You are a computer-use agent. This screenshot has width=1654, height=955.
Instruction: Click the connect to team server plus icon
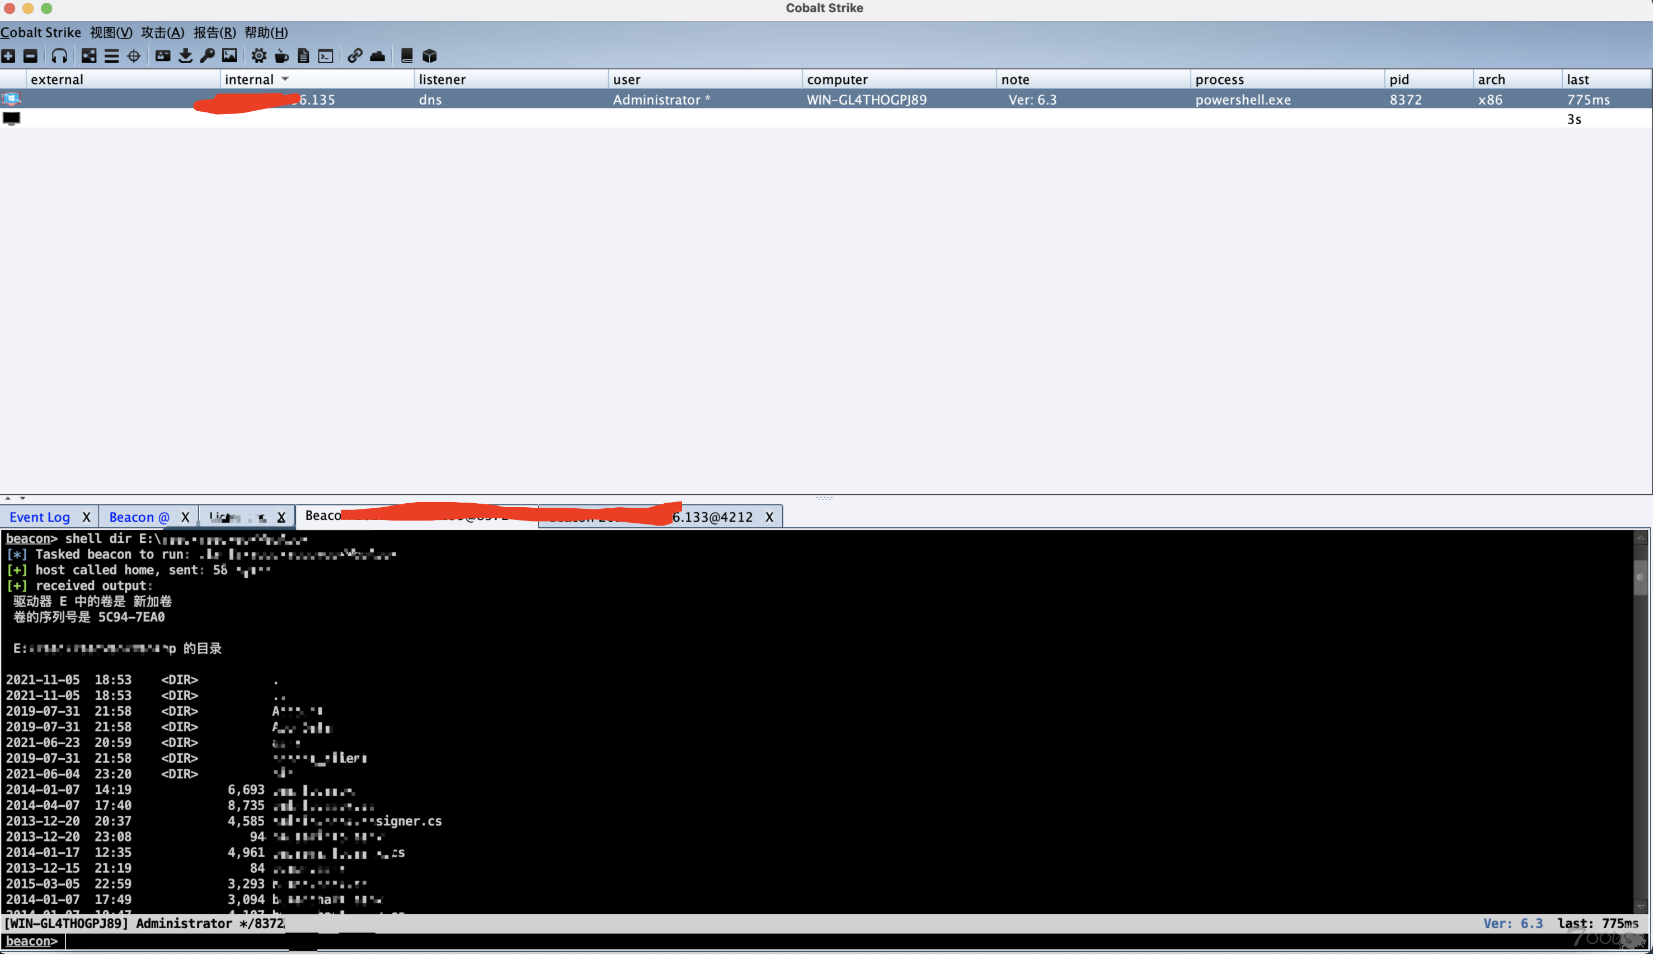click(8, 56)
